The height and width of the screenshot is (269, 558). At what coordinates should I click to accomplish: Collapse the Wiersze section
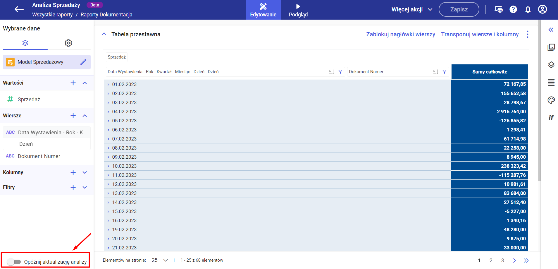pyautogui.click(x=85, y=116)
